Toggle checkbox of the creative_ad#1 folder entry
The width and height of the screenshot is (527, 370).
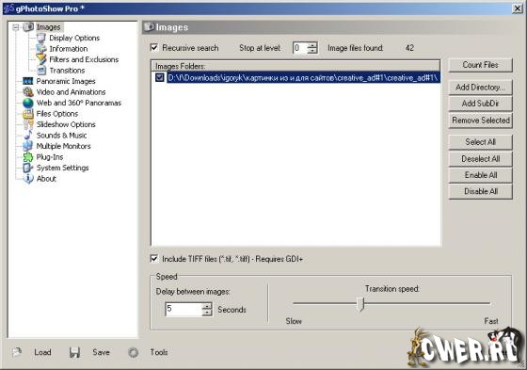(160, 78)
